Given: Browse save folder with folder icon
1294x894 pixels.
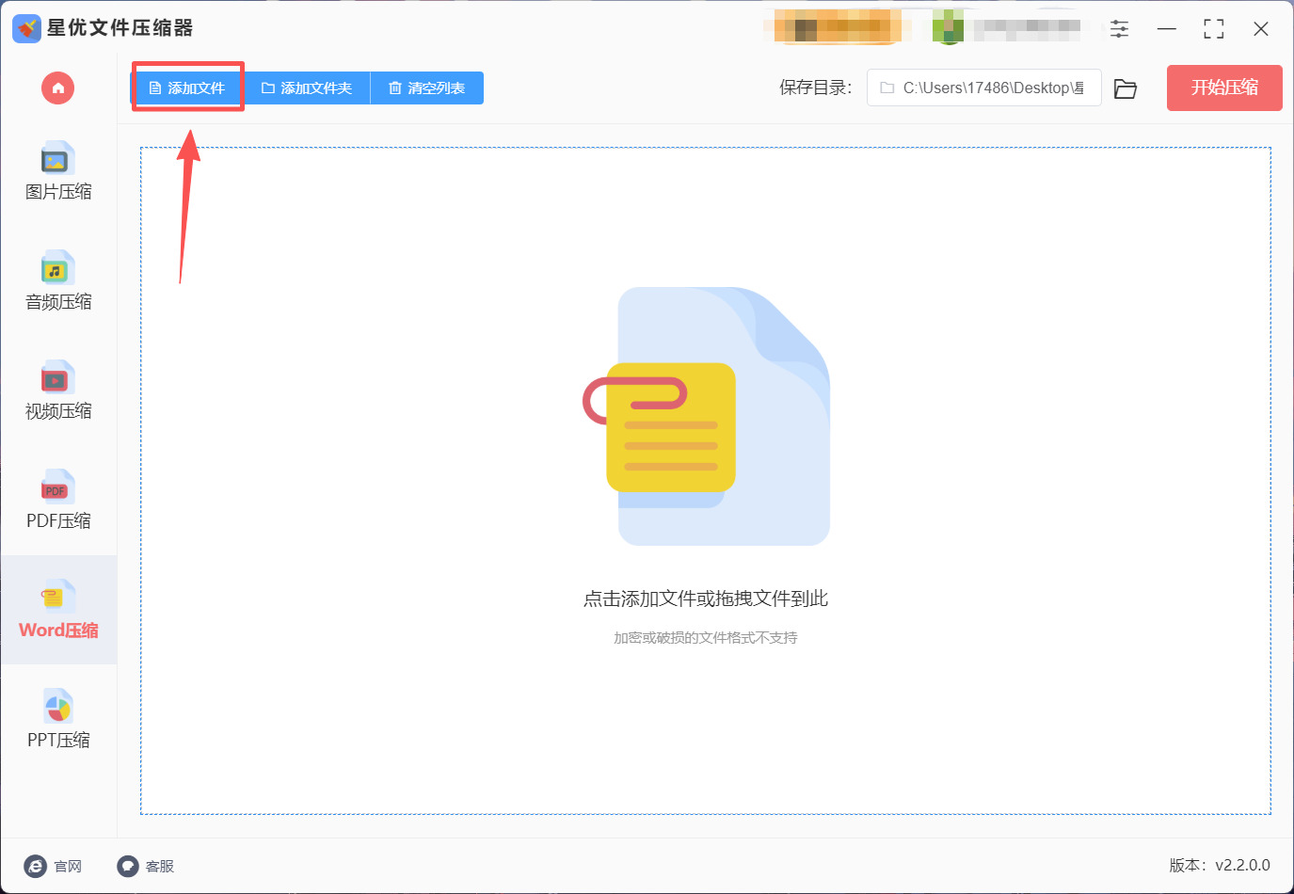Looking at the screenshot, I should (x=1126, y=88).
